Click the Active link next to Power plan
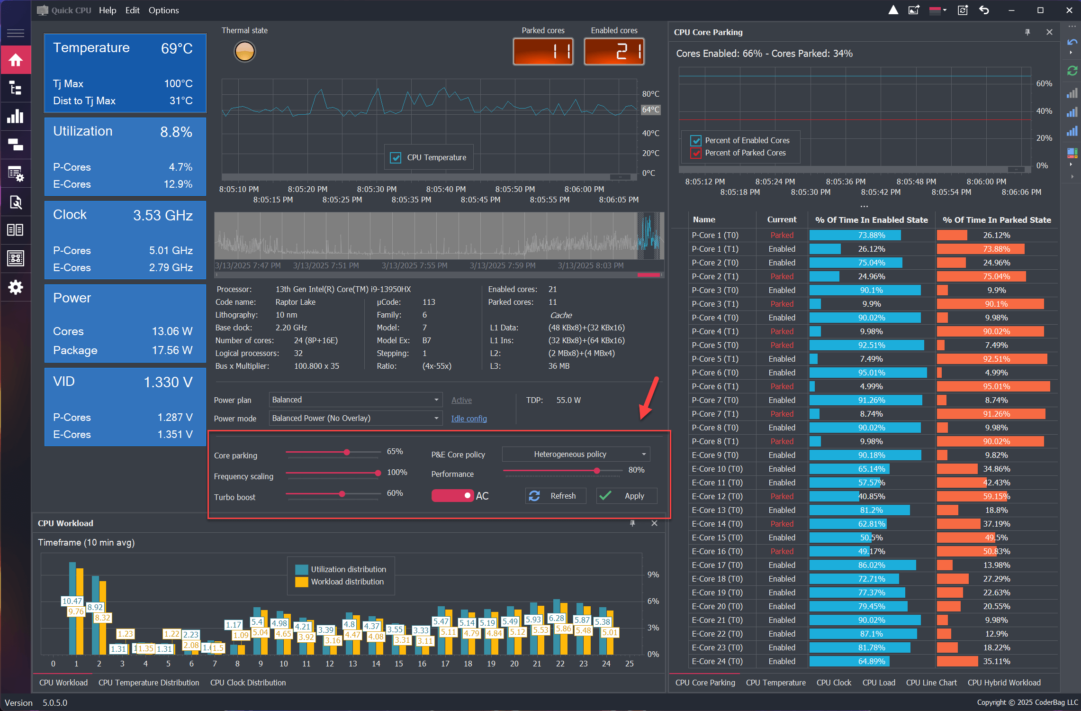The image size is (1081, 711). click(x=461, y=400)
